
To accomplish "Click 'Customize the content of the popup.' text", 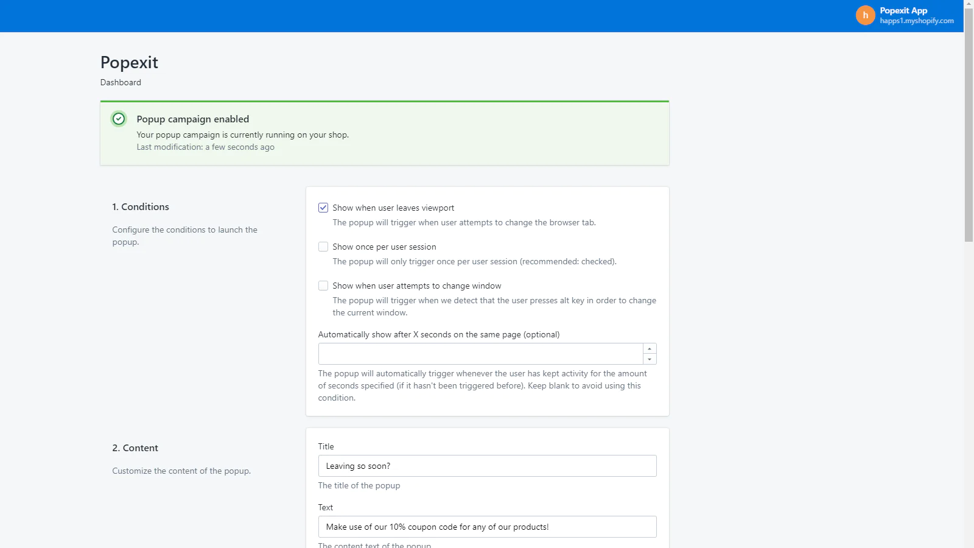I will pos(181,471).
